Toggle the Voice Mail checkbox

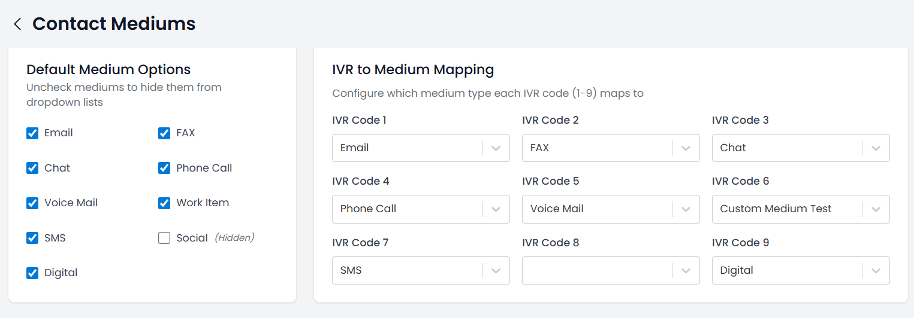(32, 203)
